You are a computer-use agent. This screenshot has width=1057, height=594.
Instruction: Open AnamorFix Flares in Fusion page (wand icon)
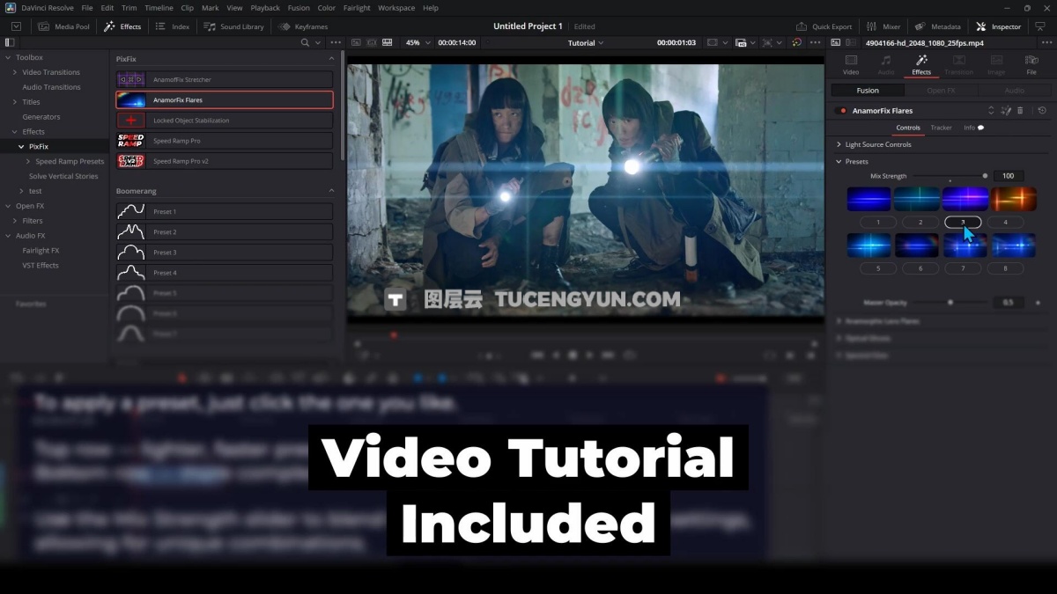pos(1005,111)
